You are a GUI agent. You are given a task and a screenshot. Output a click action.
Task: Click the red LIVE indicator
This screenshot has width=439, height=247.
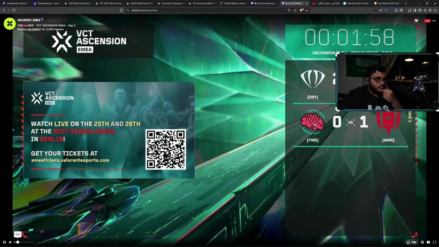(x=427, y=21)
